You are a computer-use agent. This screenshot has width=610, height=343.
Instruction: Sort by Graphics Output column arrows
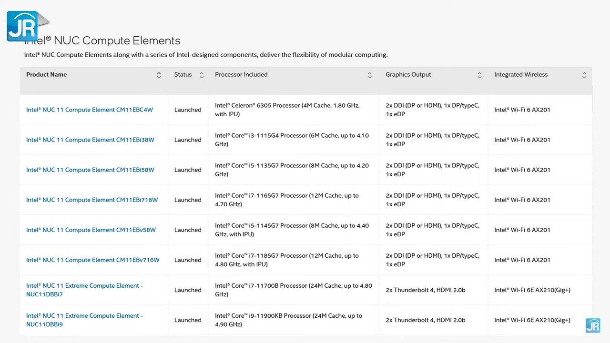coord(480,75)
